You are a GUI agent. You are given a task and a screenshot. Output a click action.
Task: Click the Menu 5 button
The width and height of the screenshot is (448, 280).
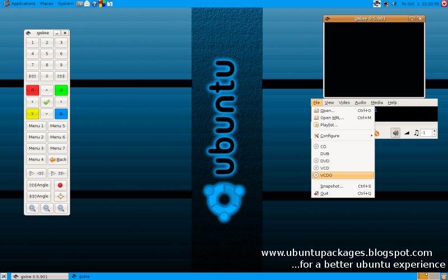(x=58, y=125)
